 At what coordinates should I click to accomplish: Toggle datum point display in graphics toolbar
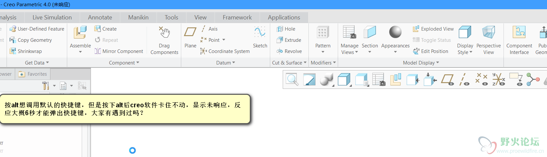point(482,80)
